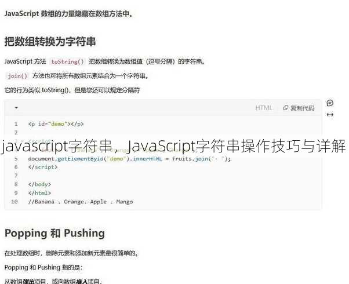Click the join() inline code
Screen dimensions: 349x284
tap(17, 76)
